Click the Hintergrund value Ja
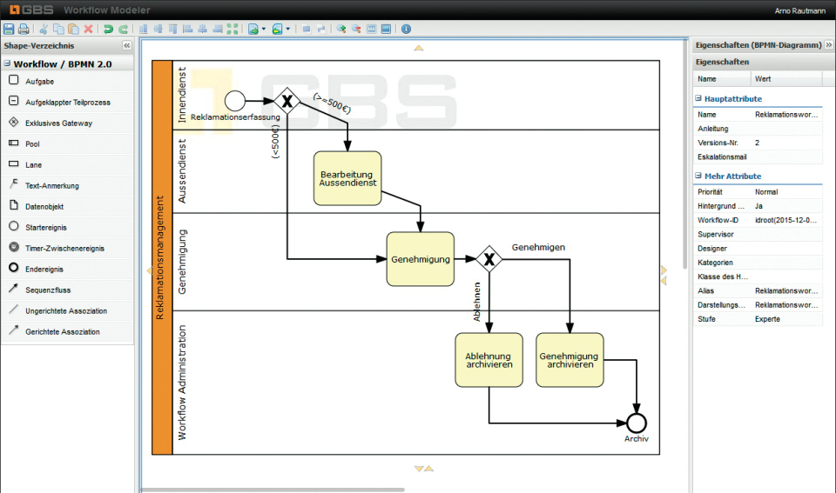 pos(759,206)
